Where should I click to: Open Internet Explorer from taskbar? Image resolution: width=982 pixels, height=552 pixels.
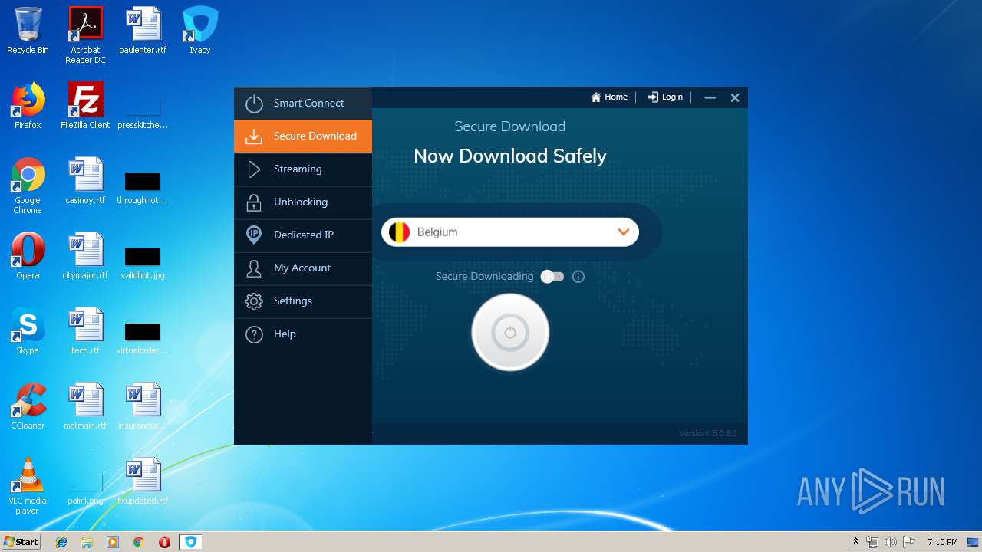tap(61, 542)
